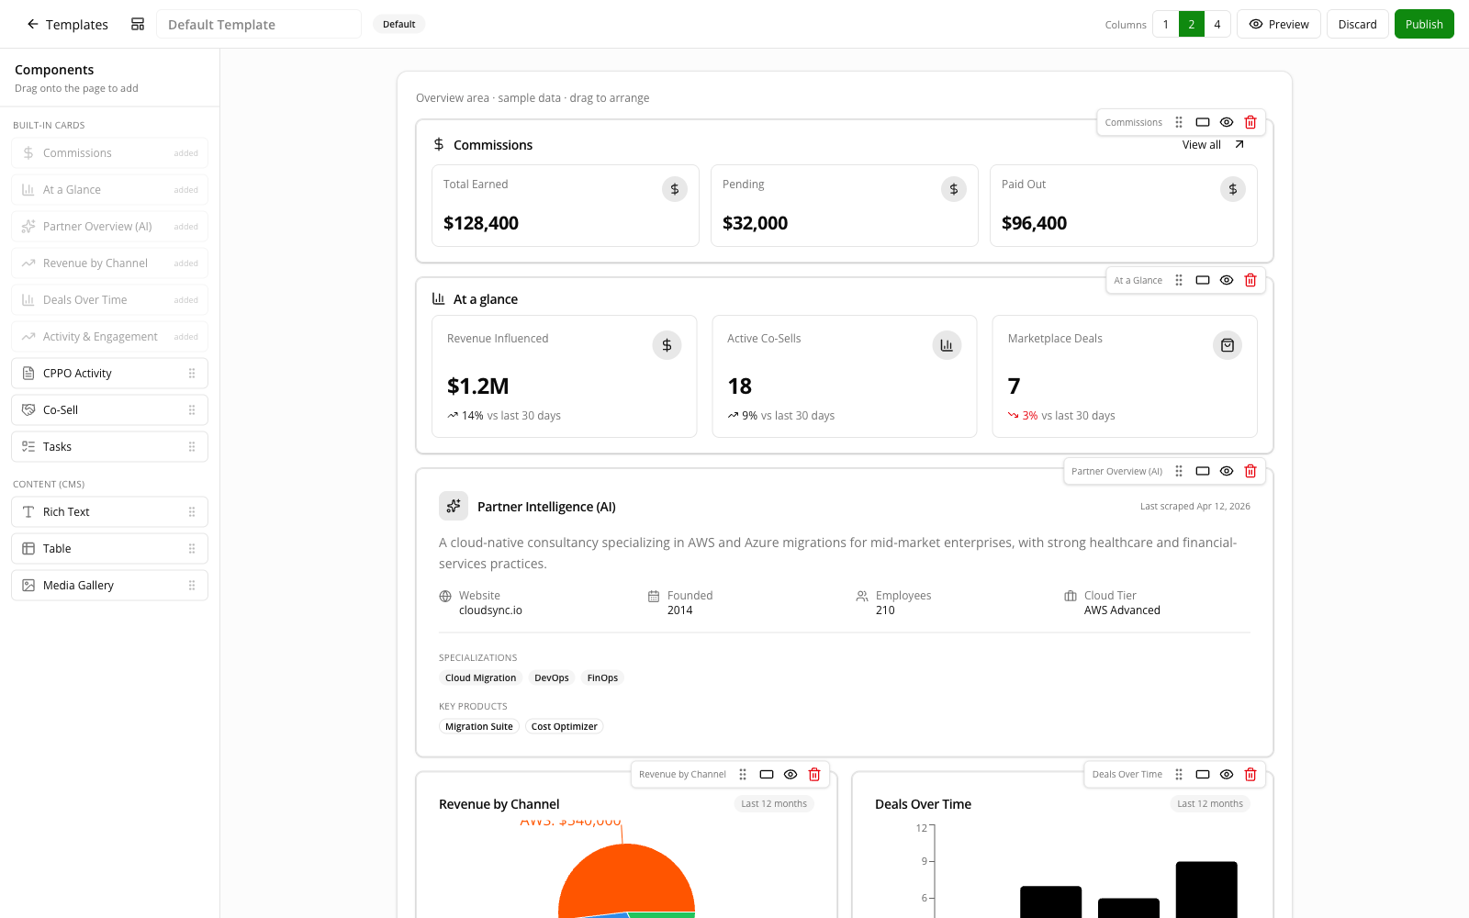
Task: Click the Last 12 months badge on Revenue by Channel
Action: 774,804
